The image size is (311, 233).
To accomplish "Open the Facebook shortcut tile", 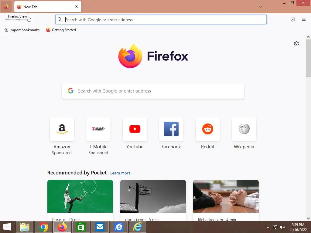I will pyautogui.click(x=171, y=129).
